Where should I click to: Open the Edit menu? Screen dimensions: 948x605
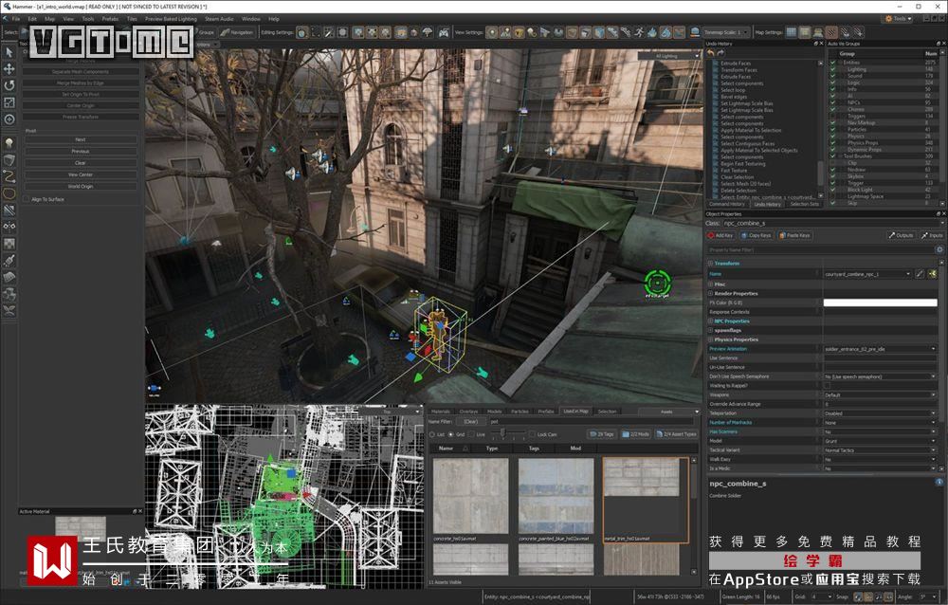[x=32, y=19]
